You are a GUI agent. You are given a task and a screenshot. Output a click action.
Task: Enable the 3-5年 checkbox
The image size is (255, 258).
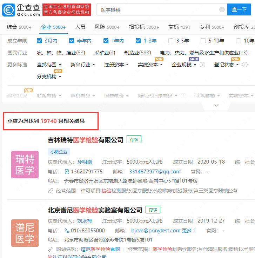pyautogui.click(x=171, y=41)
